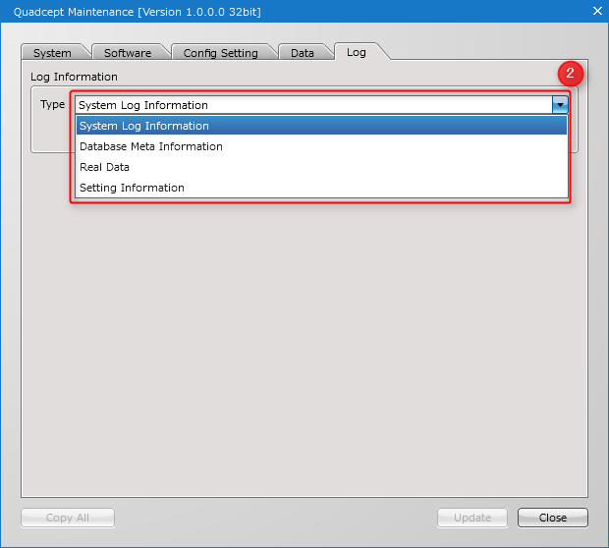Open the Software tab

[128, 53]
